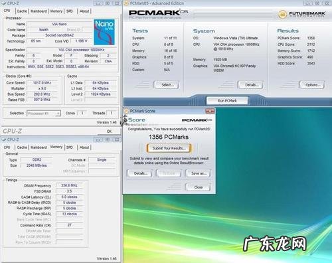Click the Core VID voltage field
The image size is (332, 263).
(81, 41)
